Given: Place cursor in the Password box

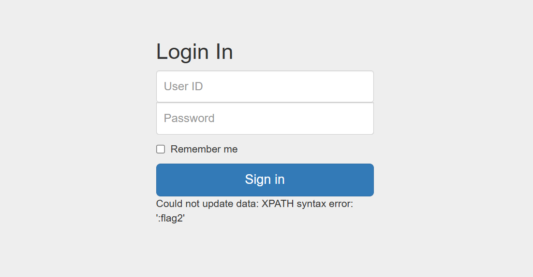Looking at the screenshot, I should click(x=265, y=118).
